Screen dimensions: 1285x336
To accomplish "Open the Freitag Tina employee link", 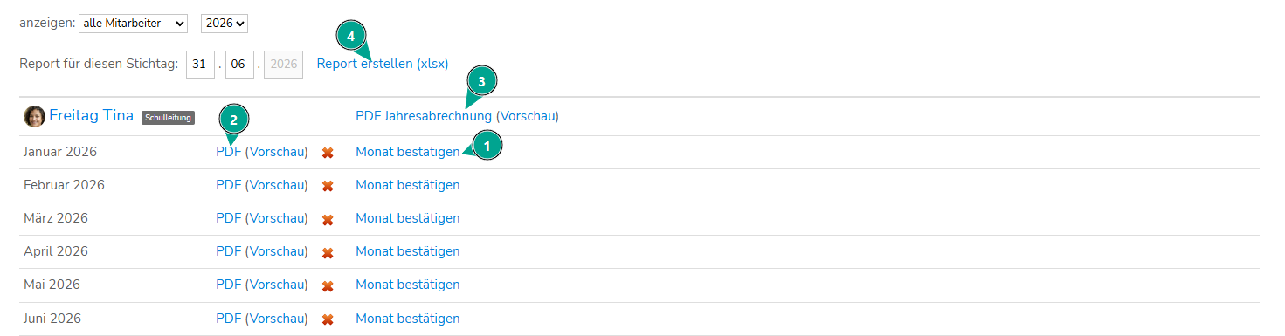I will 91,115.
